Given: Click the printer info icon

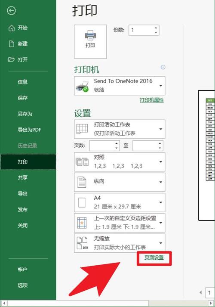Looking at the screenshot, I should (x=163, y=67).
